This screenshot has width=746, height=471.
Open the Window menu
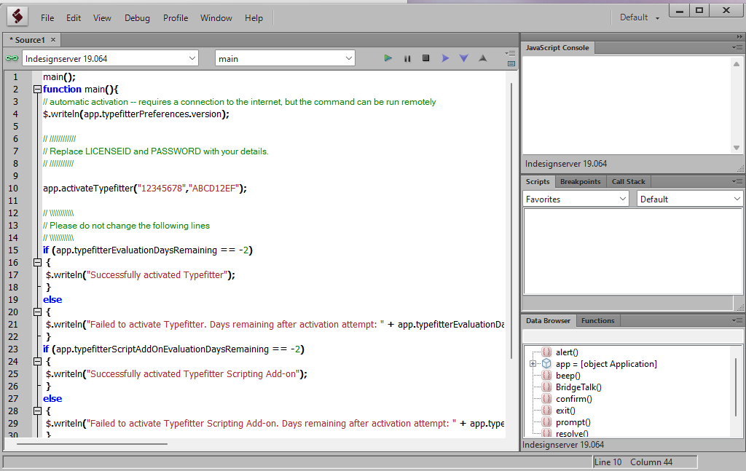pos(216,18)
